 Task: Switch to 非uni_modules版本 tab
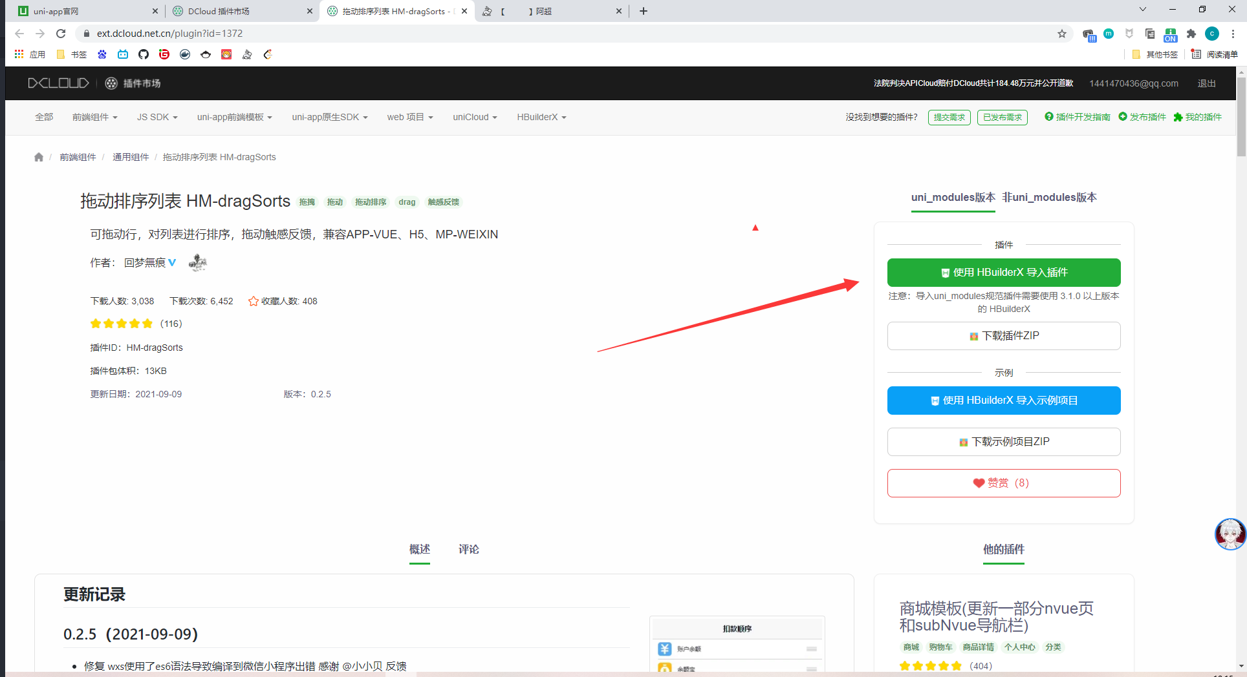[1049, 198]
